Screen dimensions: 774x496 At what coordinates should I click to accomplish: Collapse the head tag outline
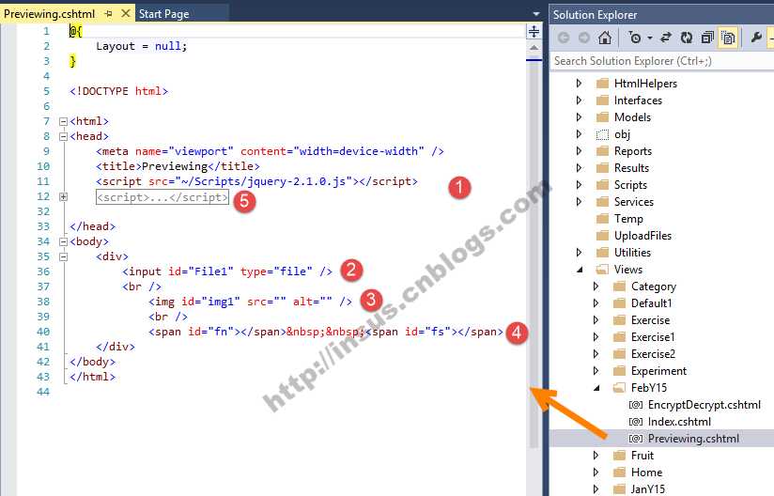coord(63,136)
